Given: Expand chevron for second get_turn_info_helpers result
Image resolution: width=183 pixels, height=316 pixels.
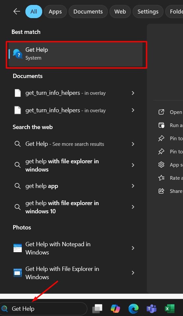Looking at the screenshot, I should [133, 110].
